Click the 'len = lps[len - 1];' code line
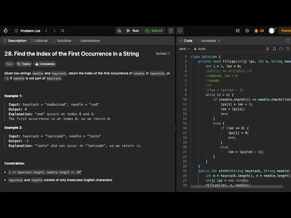The height and width of the screenshot is (218, 291). pos(246,152)
